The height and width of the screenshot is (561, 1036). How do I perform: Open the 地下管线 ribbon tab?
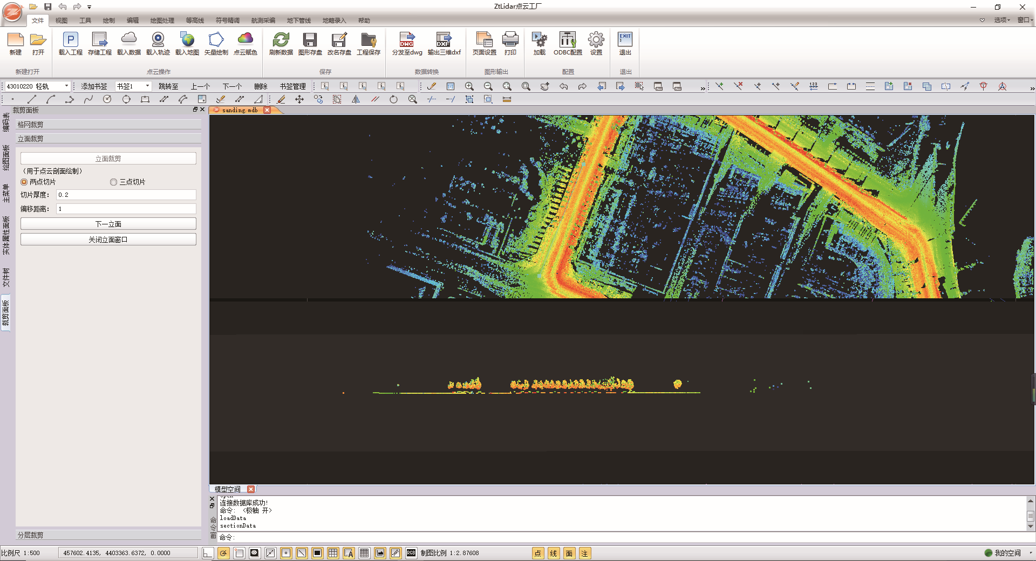298,20
